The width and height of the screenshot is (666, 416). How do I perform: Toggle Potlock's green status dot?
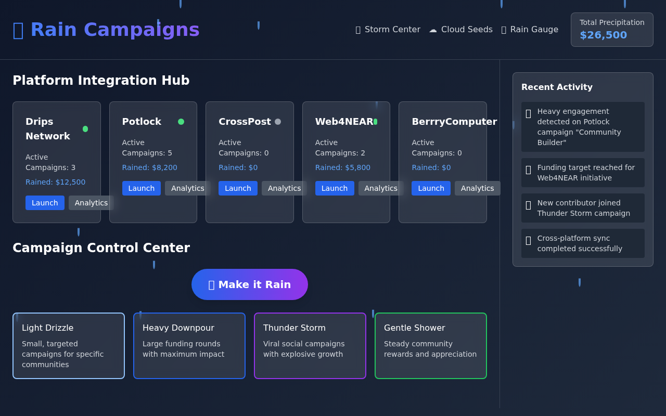[181, 122]
